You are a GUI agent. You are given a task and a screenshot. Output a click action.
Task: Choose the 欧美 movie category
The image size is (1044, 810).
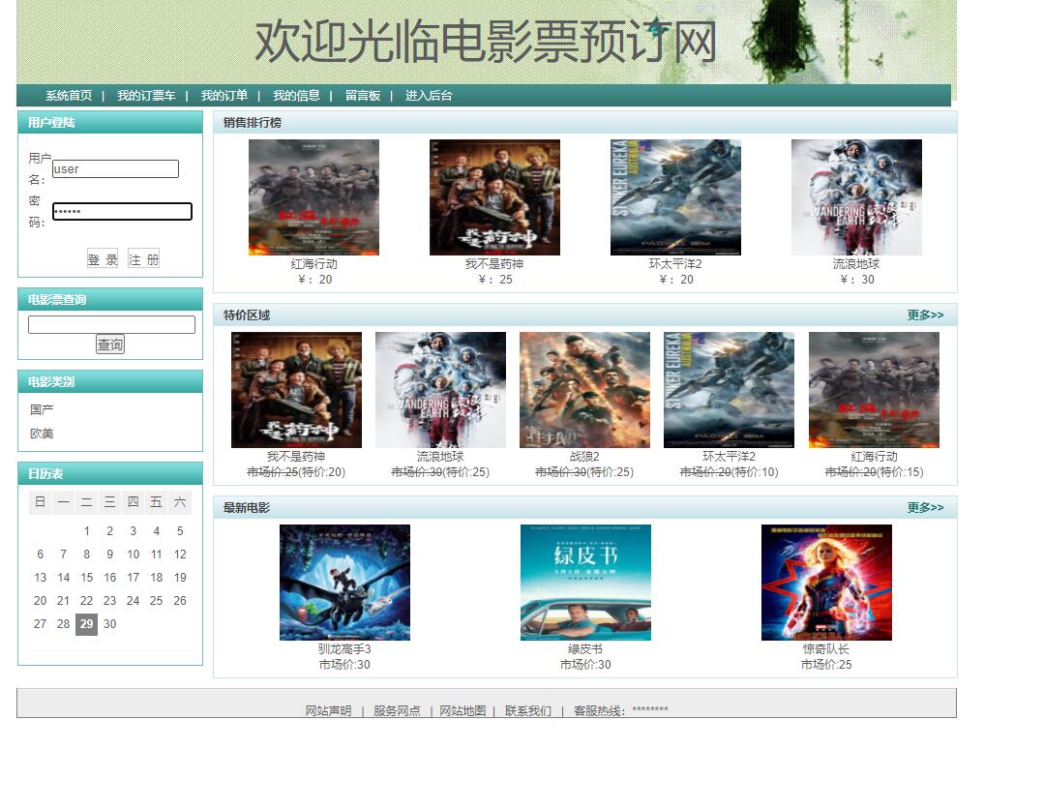(x=40, y=434)
